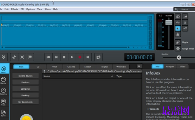Viewport: 195px width, 120px height.
Task: Click zoom-out minus below waveform
Action: [138, 47]
